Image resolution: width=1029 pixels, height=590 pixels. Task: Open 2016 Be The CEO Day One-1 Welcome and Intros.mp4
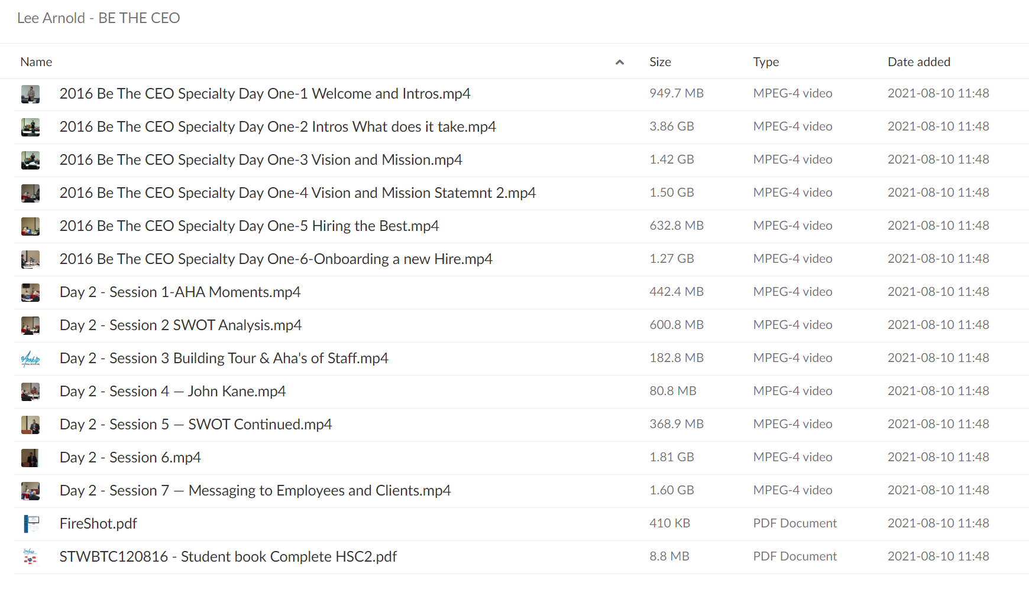[x=265, y=94]
